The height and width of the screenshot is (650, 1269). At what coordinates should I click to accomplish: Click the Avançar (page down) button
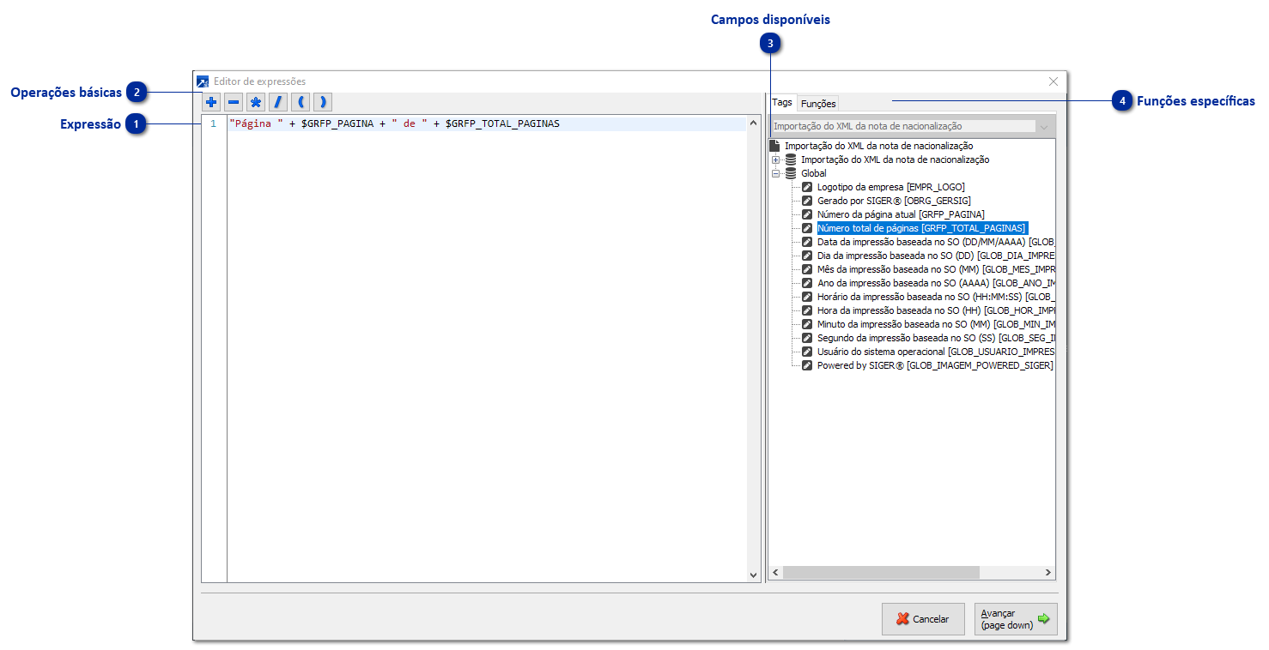(1016, 619)
